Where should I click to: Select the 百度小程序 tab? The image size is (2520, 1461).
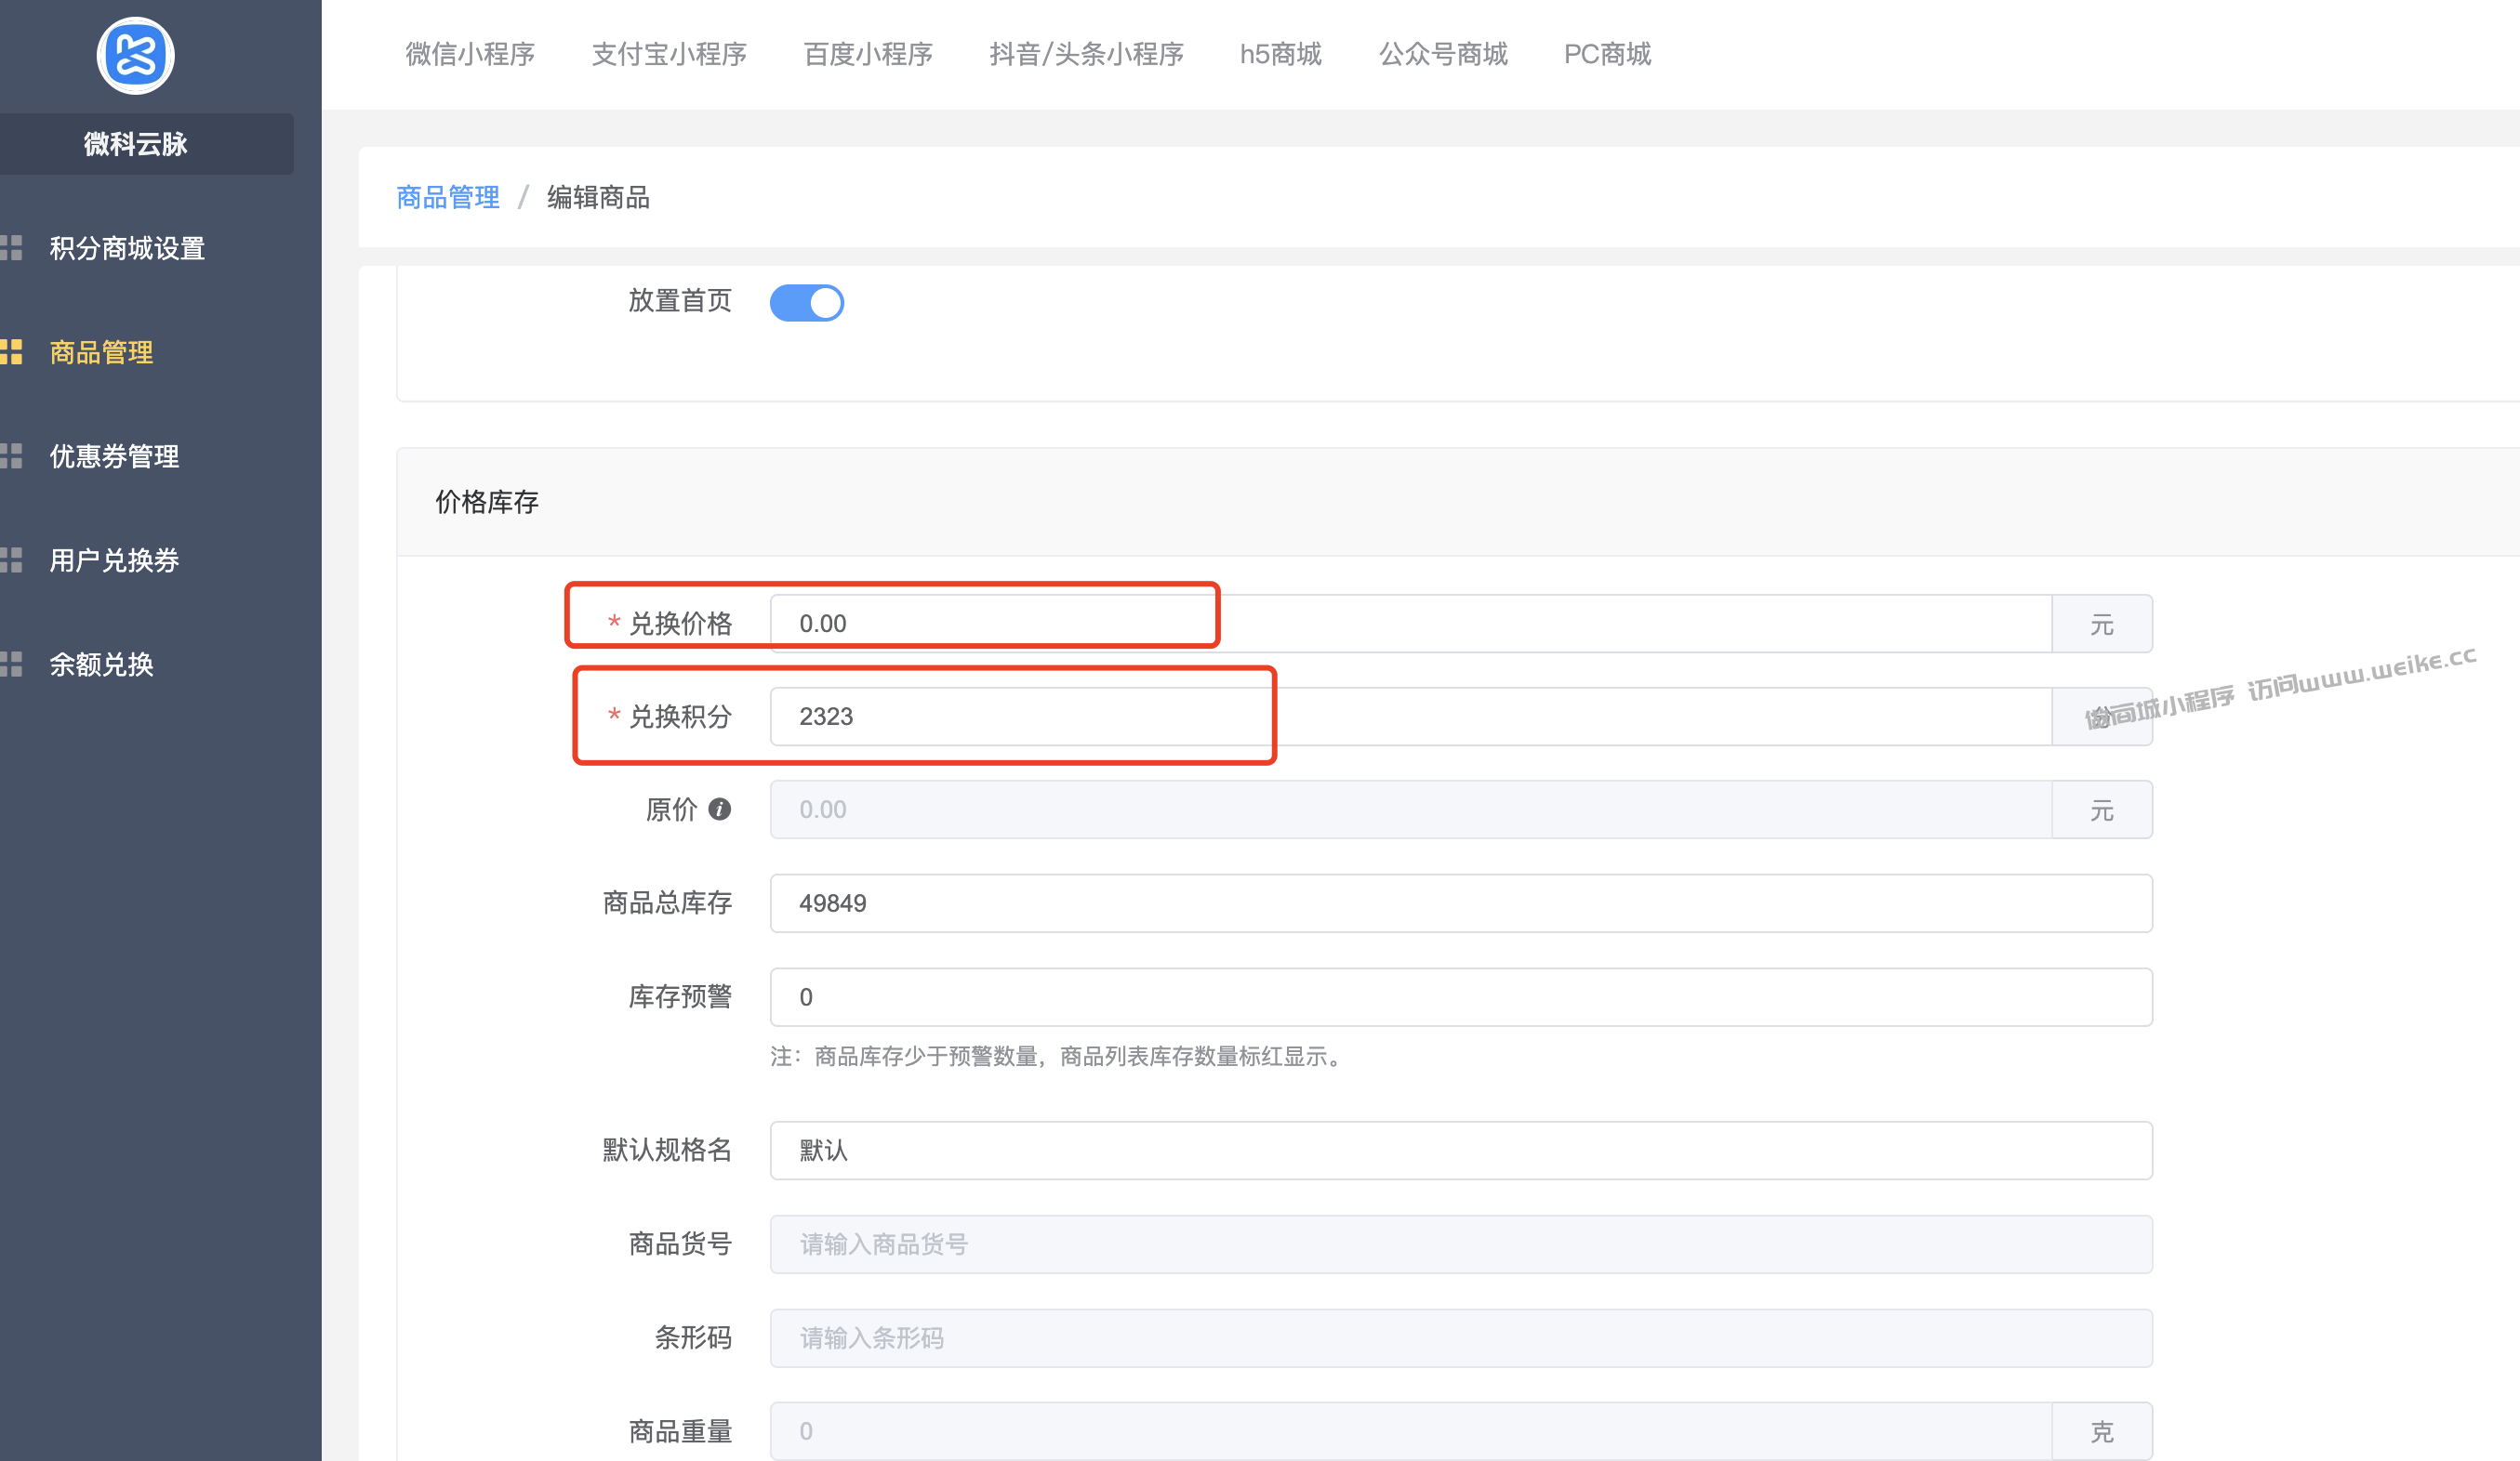(x=868, y=54)
